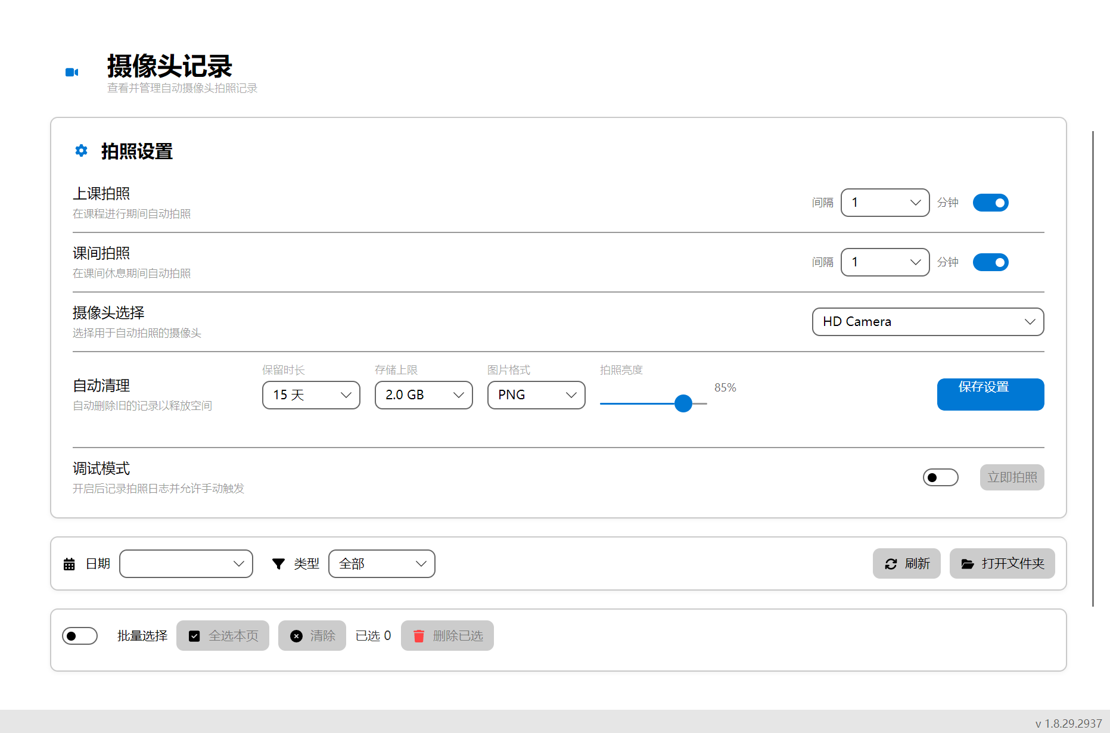This screenshot has width=1110, height=733.
Task: Click the open folder icon on 打开文件夹
Action: coord(968,564)
